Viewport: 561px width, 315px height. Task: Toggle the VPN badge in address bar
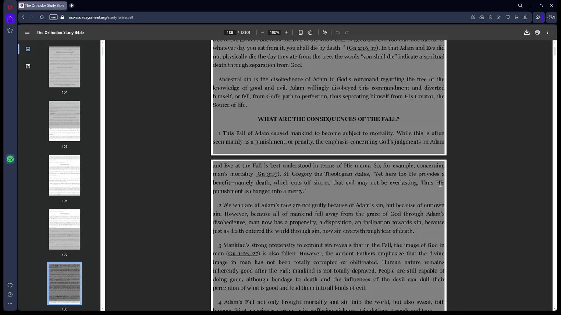[x=53, y=17]
